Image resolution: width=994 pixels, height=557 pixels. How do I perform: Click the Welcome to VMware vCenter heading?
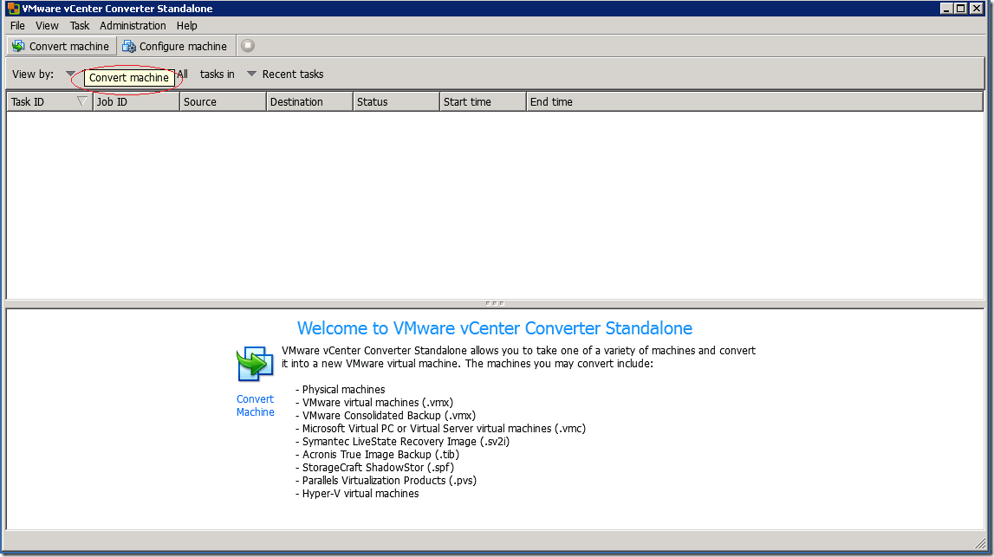(495, 328)
